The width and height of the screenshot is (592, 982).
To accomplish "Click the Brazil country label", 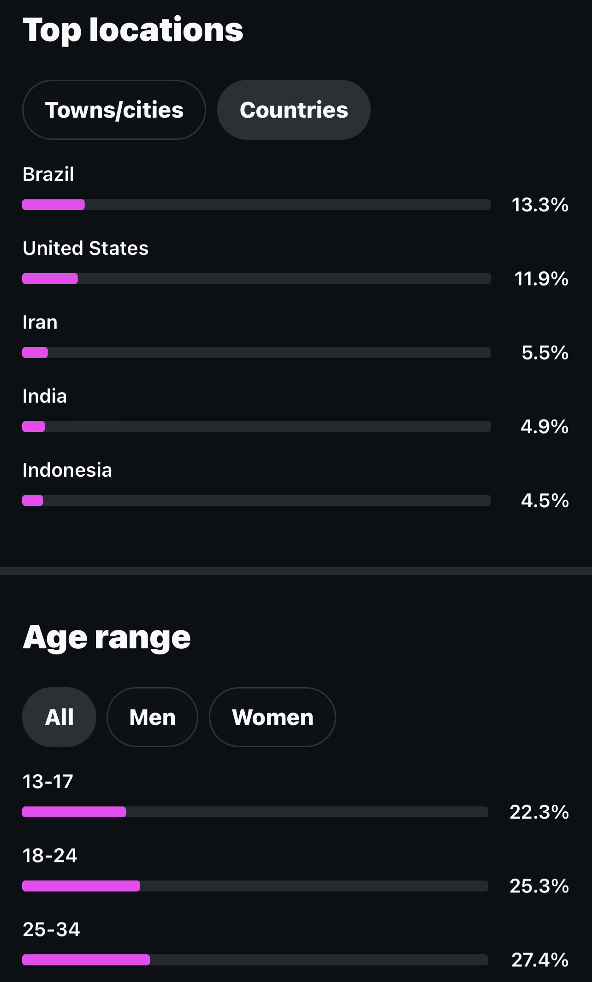I will tap(48, 174).
